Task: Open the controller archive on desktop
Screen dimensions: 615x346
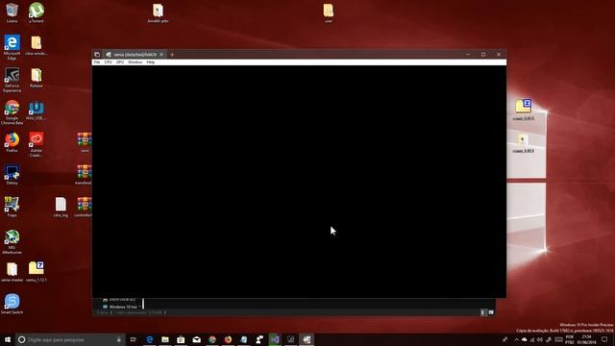Action: click(84, 208)
